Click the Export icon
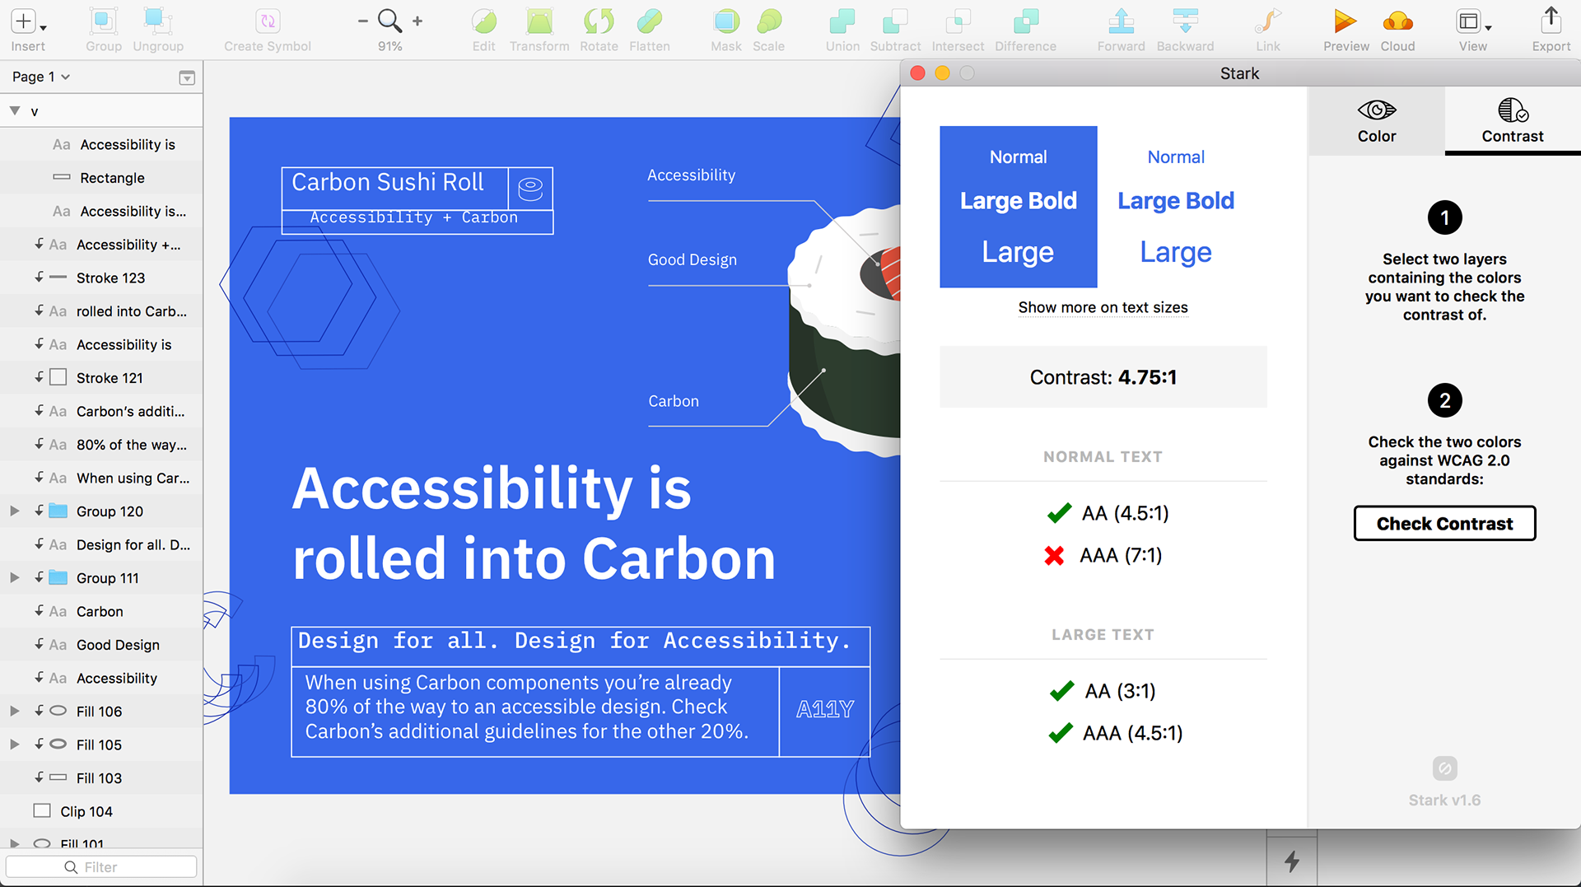The image size is (1581, 887). tap(1551, 22)
